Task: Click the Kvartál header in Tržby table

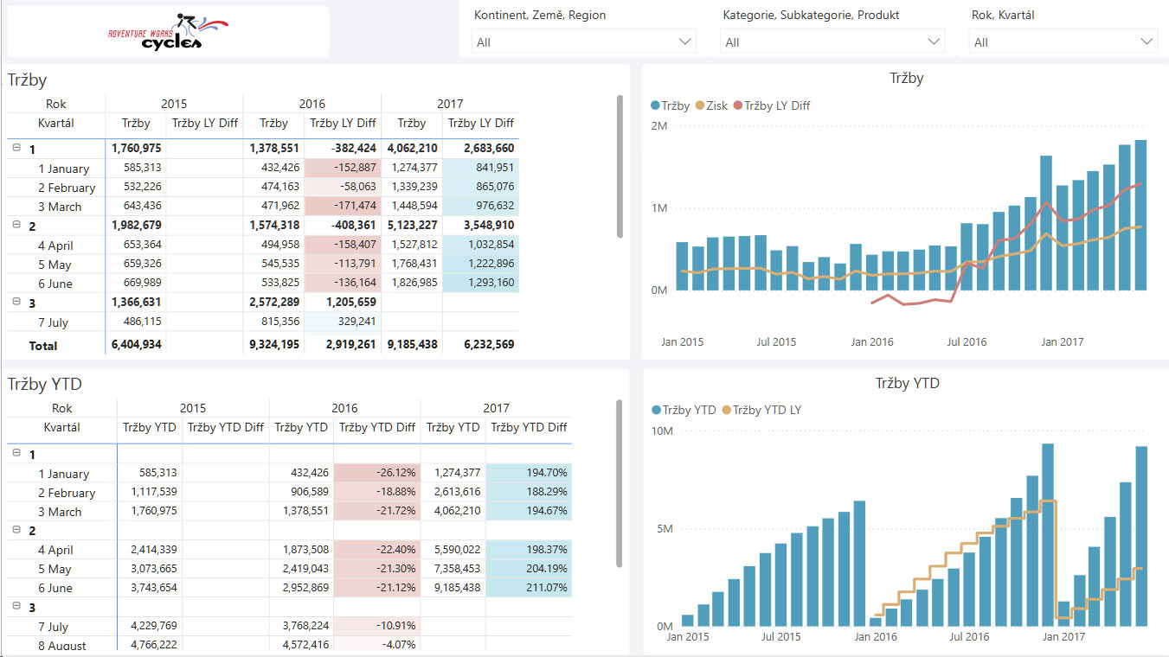Action: click(56, 123)
